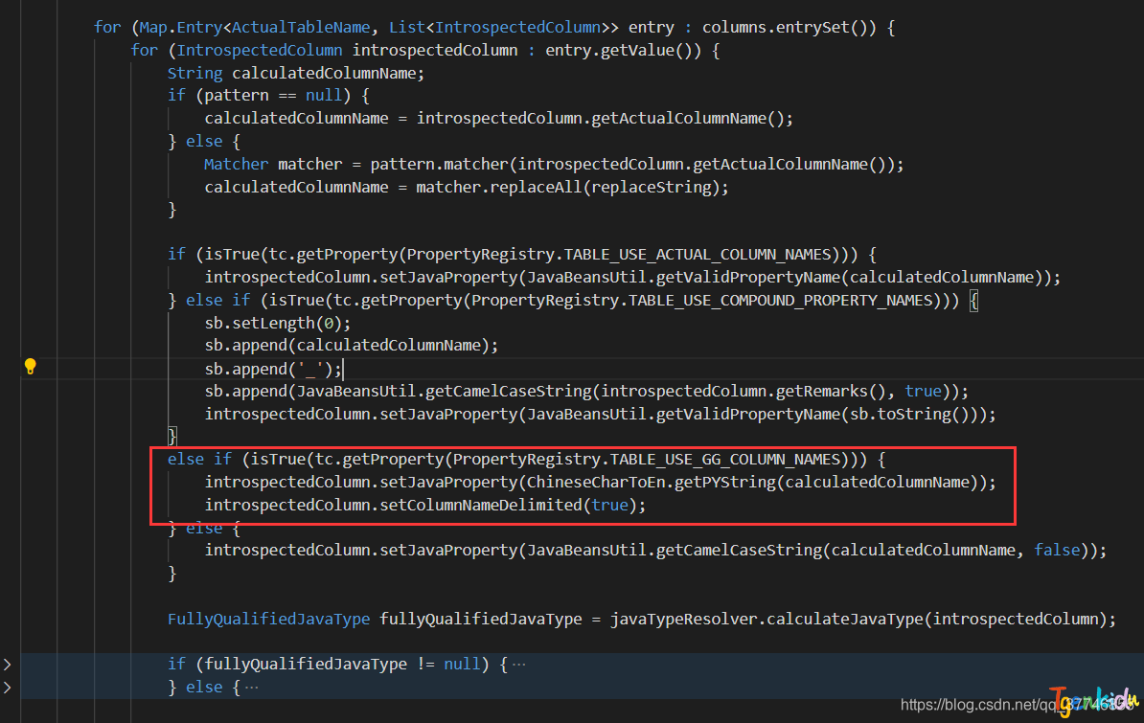This screenshot has width=1144, height=723.
Task: Click 'TABLE_USE_COMPOUND_PROPERTY_NAMES' constant
Action: [781, 301]
